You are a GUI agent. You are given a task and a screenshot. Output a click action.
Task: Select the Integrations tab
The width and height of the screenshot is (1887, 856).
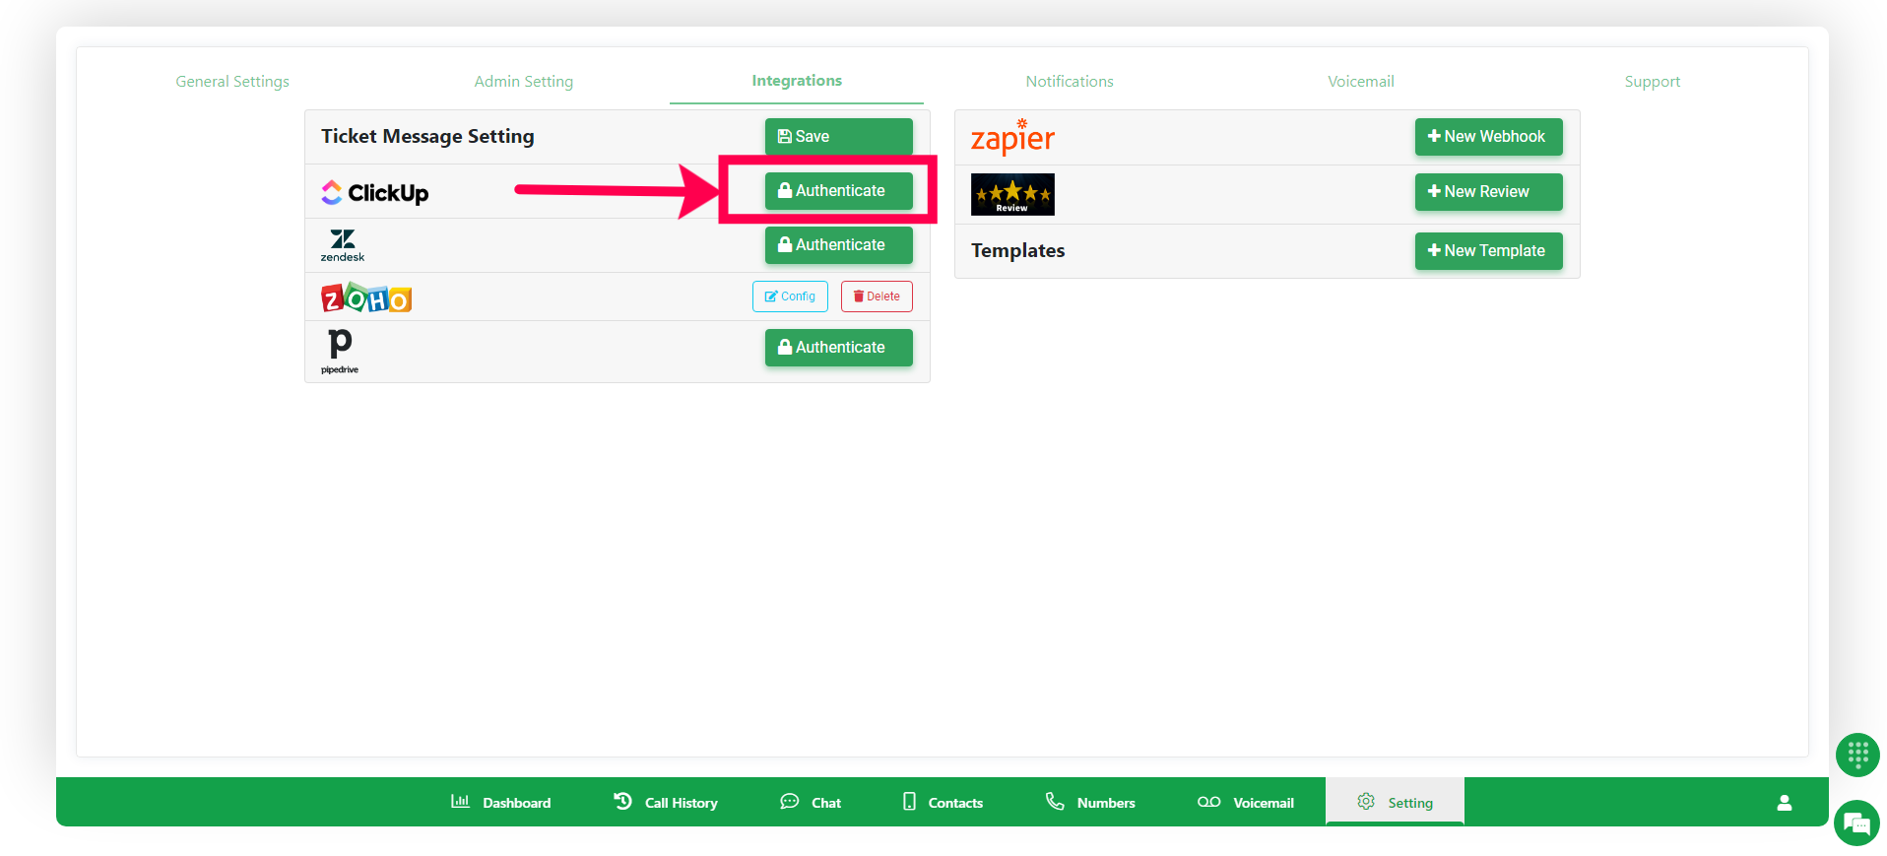tap(797, 81)
